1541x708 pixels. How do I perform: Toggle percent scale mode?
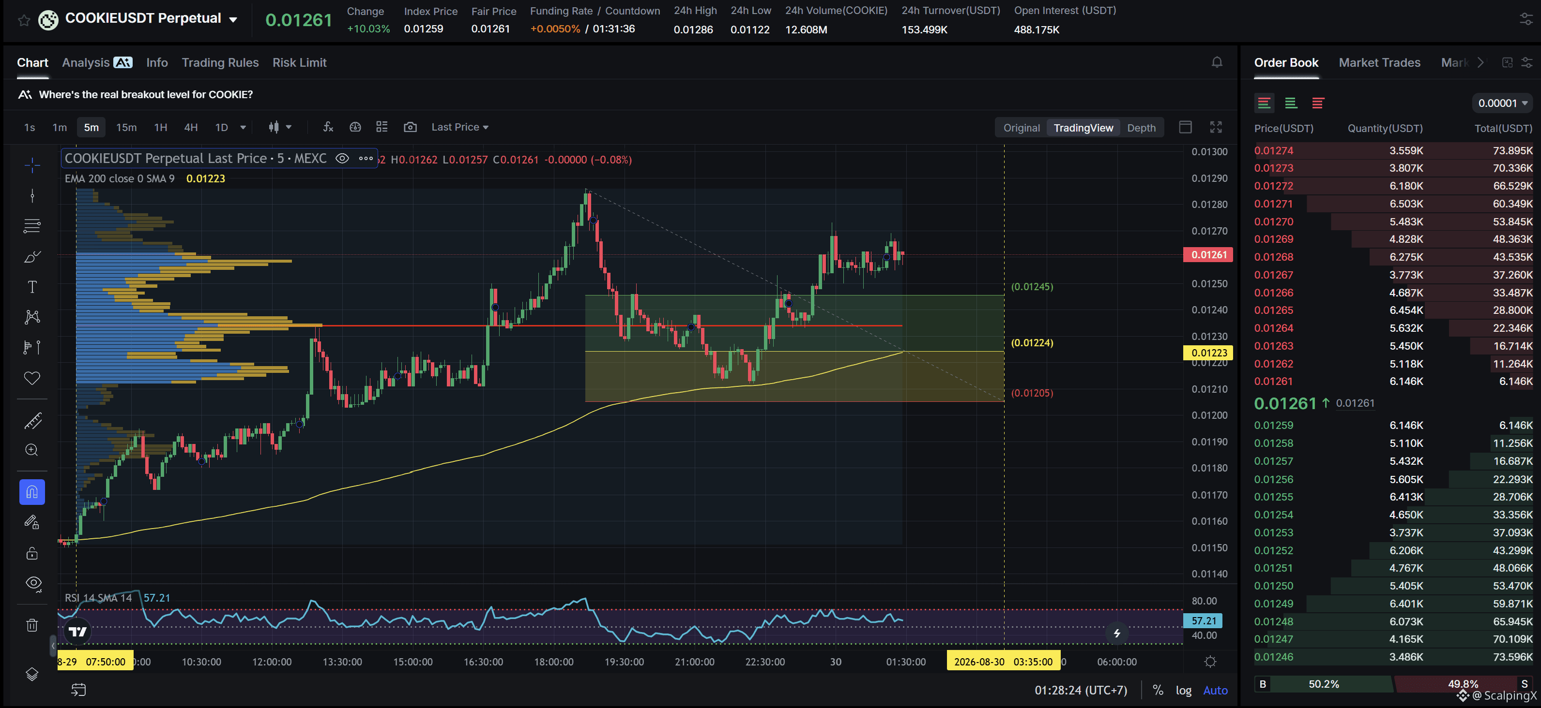(x=1158, y=690)
